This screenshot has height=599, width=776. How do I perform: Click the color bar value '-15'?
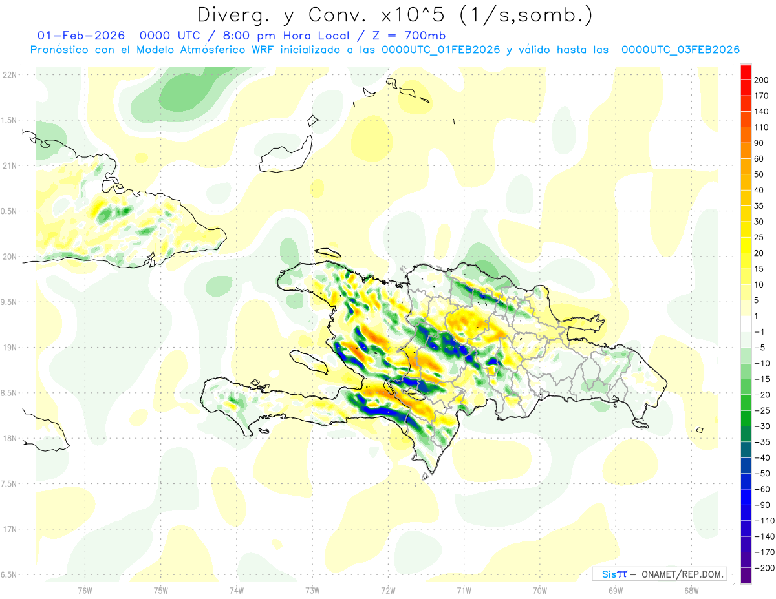click(x=764, y=379)
